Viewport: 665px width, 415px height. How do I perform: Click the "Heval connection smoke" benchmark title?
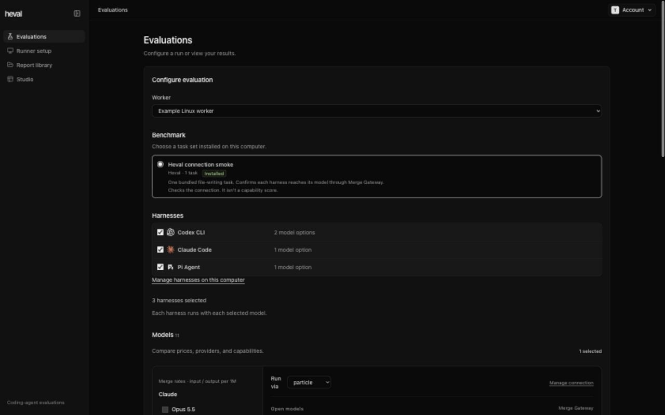pos(201,164)
